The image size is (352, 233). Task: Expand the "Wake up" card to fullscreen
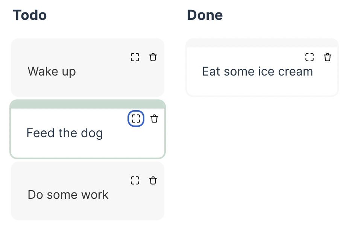click(x=135, y=57)
